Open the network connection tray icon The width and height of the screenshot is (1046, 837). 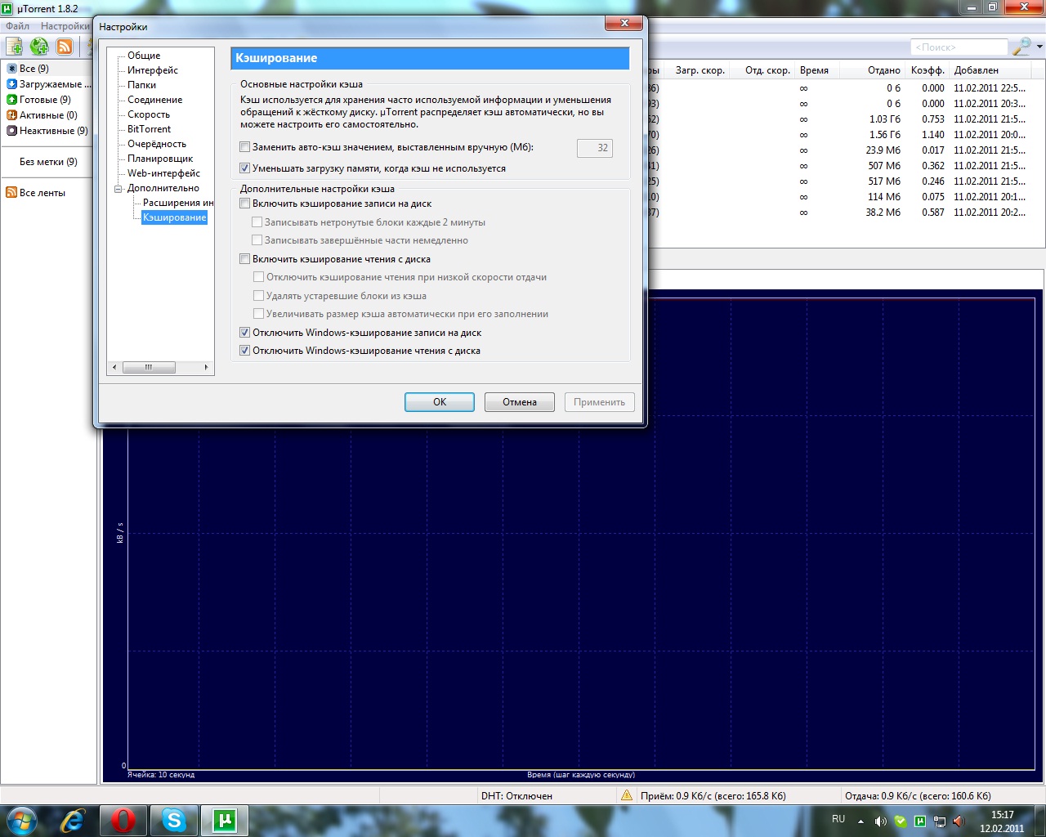click(940, 821)
